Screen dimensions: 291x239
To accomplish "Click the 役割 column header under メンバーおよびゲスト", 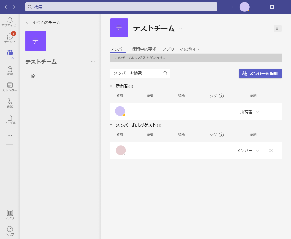I will [253, 135].
